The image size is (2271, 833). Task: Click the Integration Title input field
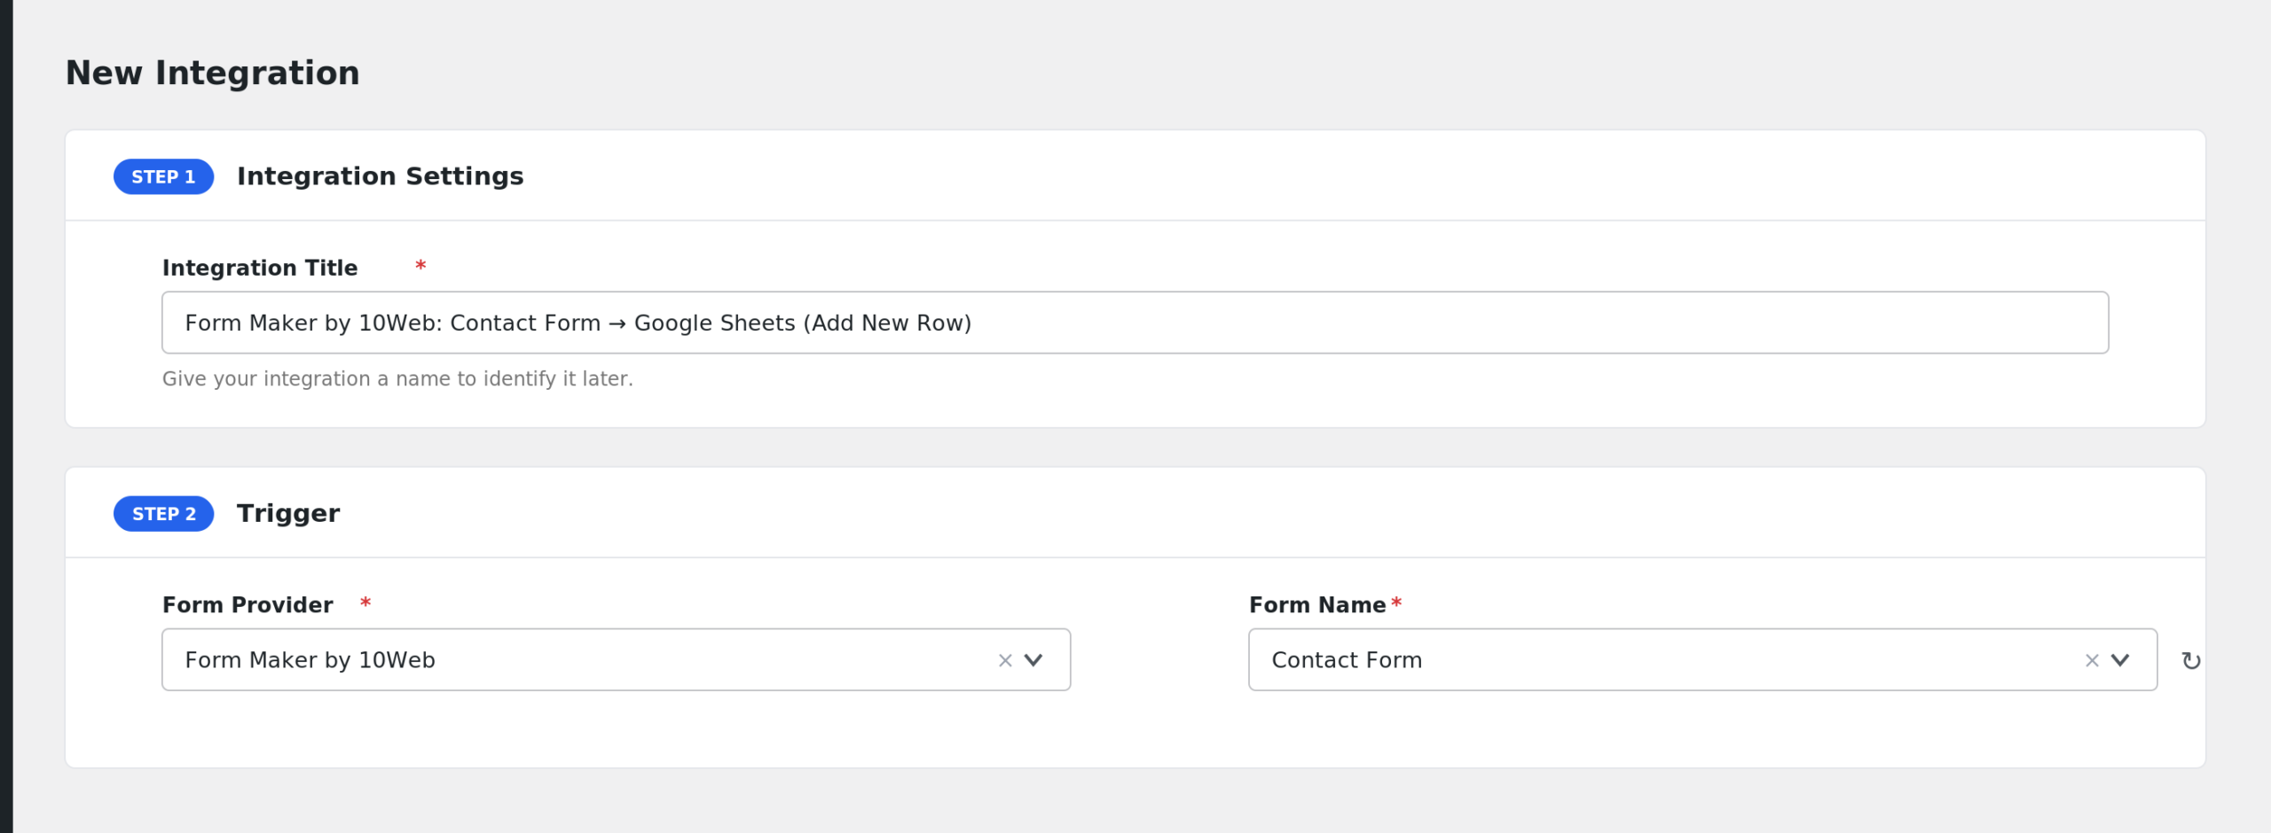pos(1135,323)
